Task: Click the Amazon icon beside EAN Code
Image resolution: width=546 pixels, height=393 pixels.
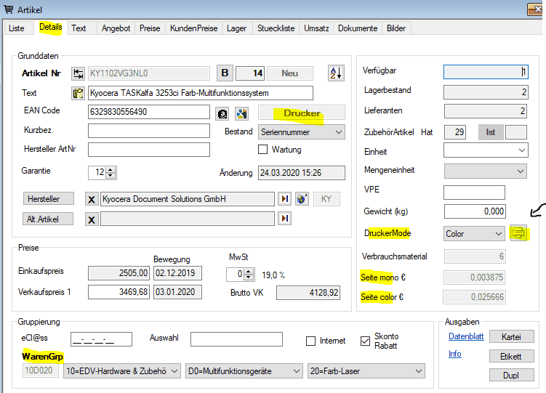Action: [x=224, y=113]
